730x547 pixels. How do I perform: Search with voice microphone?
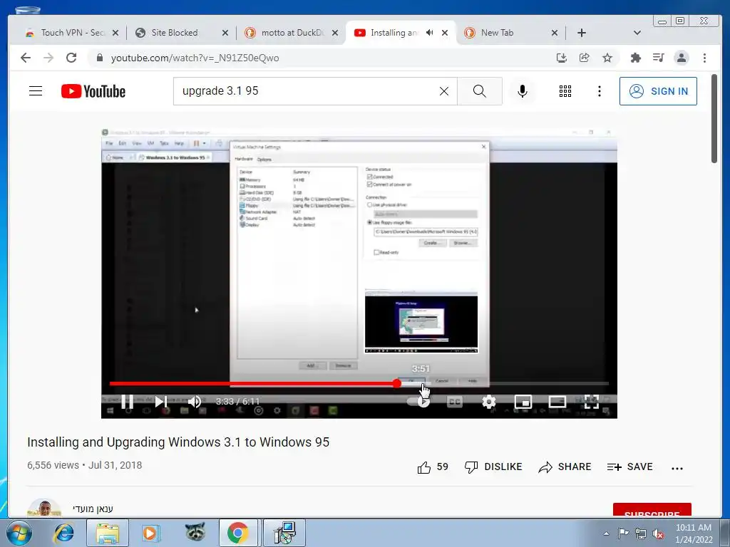(523, 91)
